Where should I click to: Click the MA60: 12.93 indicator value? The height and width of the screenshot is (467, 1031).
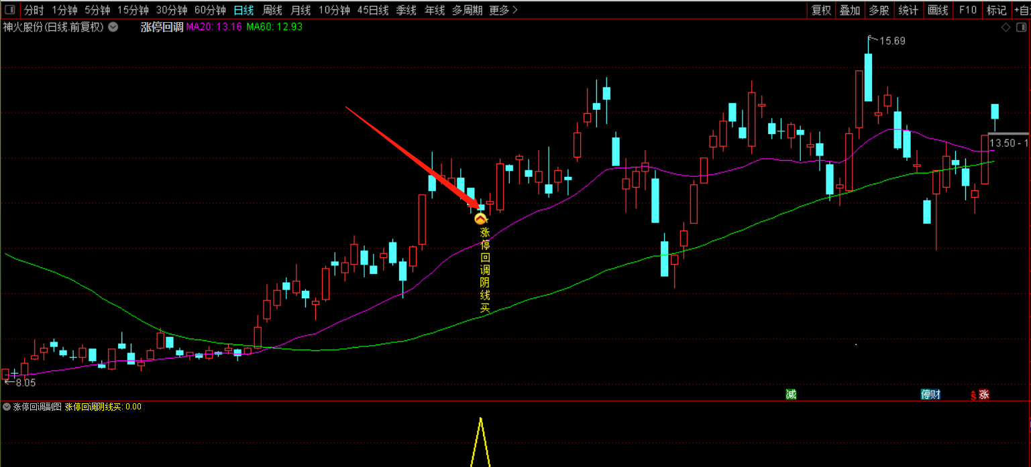274,27
